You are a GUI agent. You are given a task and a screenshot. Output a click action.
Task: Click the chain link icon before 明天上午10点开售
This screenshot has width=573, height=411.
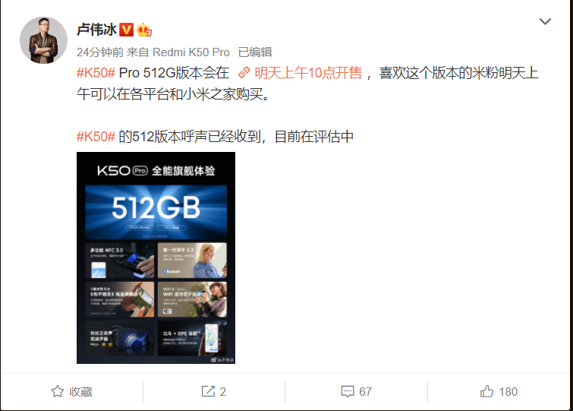click(x=244, y=73)
